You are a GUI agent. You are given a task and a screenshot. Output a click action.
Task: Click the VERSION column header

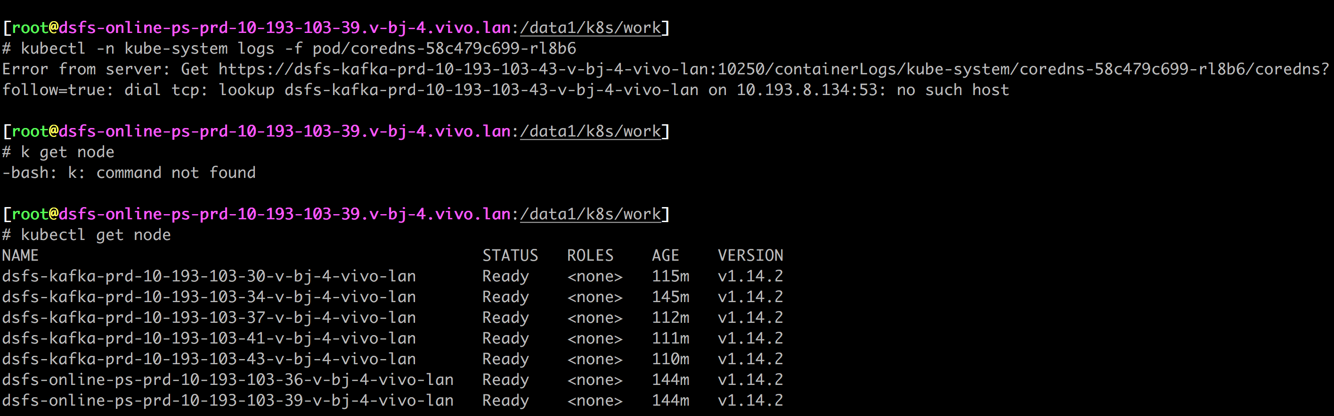[750, 256]
